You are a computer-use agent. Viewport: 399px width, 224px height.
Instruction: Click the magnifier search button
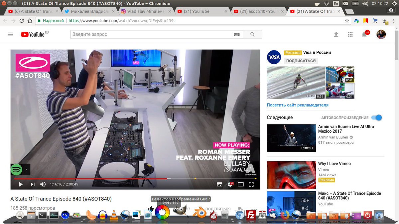point(252,35)
